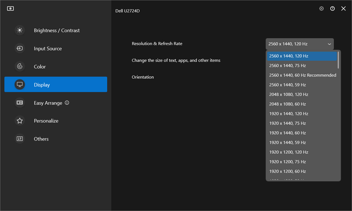352x211 pixels.
Task: Click the Input Source arrow icon
Action: [20, 49]
